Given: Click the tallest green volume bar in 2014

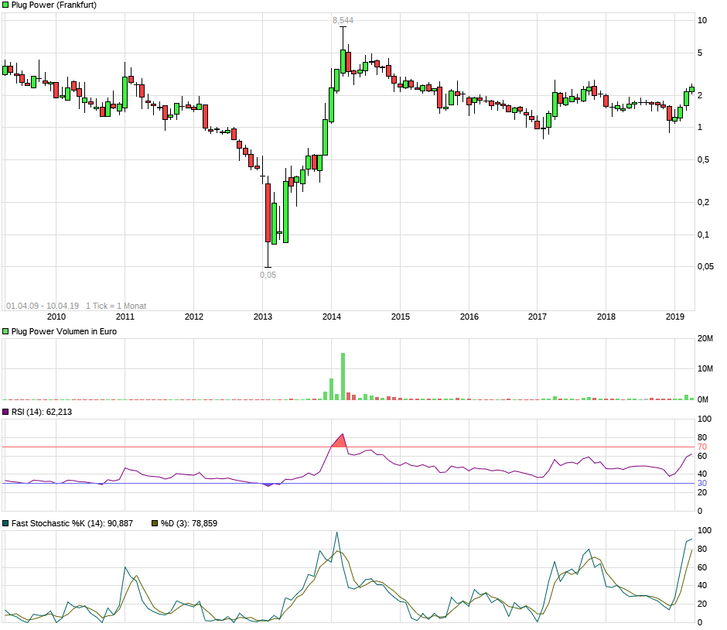Looking at the screenshot, I should (343, 376).
